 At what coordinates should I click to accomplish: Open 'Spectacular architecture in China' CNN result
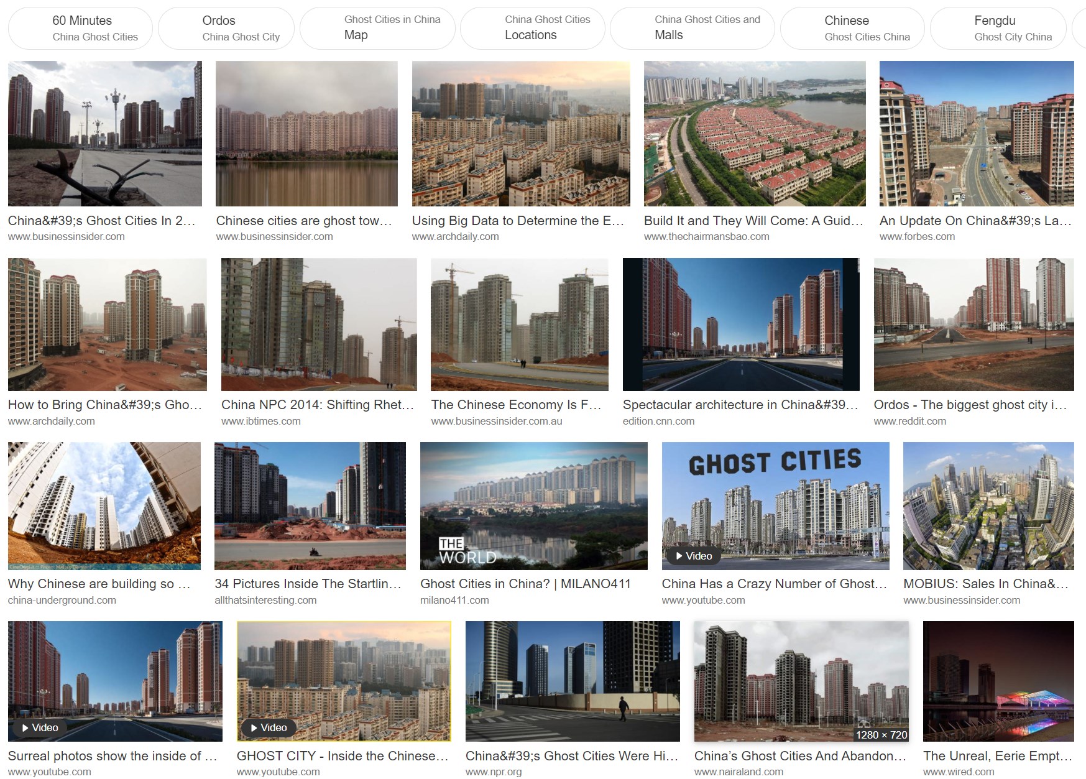pos(740,405)
